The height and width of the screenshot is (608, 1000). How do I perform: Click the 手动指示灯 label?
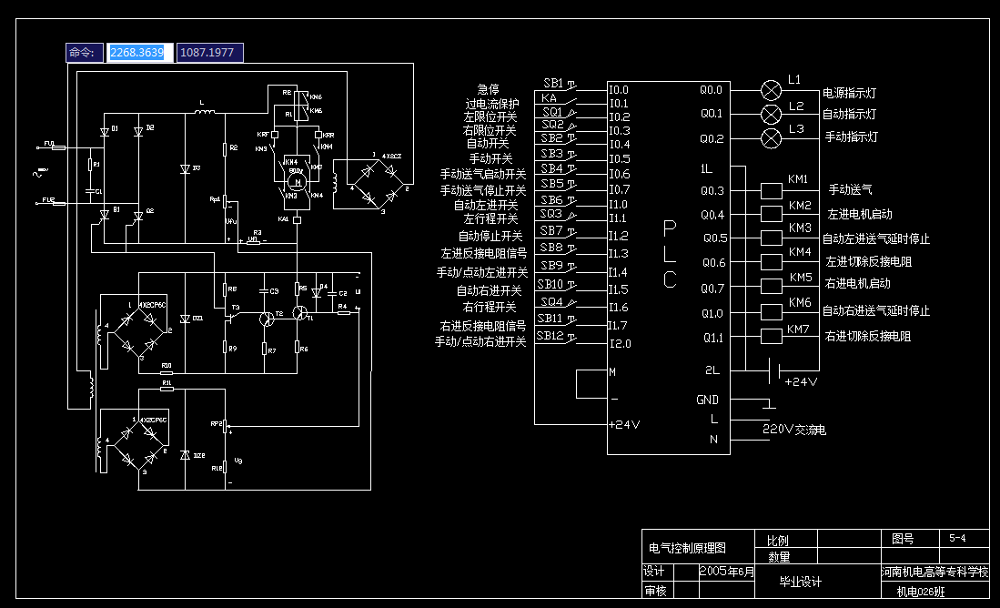pyautogui.click(x=852, y=137)
